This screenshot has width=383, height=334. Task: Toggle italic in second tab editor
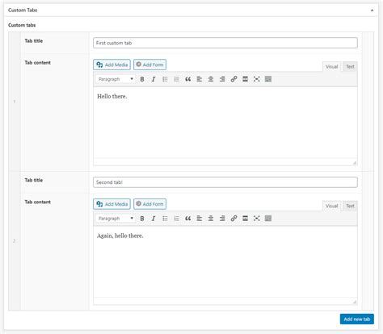[x=154, y=219]
